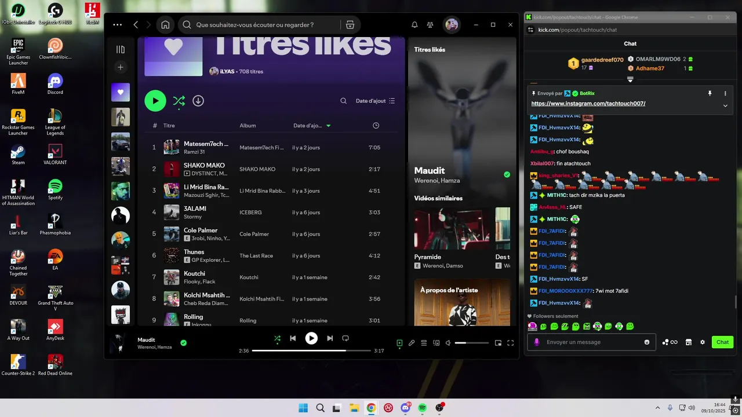Screen dimensions: 742x417
Task: Open Spotify's Home button
Action: click(165, 25)
